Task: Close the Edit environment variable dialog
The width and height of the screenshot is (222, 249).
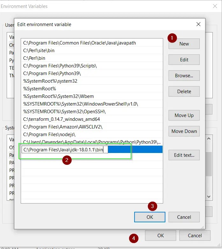Action: pos(198,24)
